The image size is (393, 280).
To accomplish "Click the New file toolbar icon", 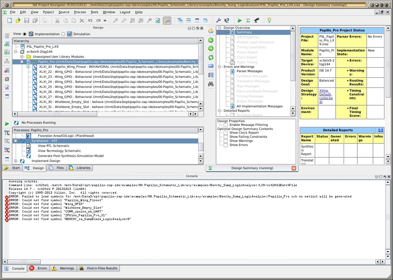I will coord(10,20).
